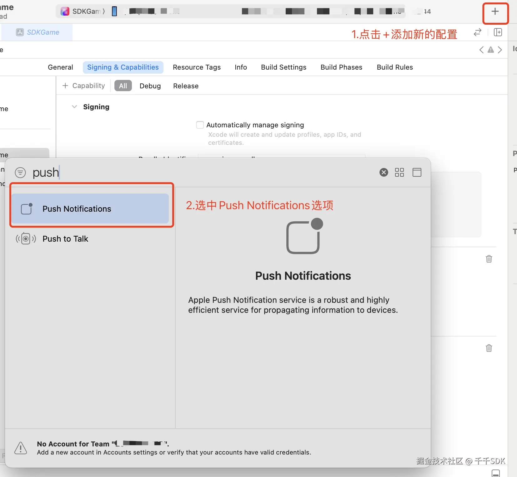Click the Accounts settings hint message
Screen dimensions: 517x477
click(174, 452)
